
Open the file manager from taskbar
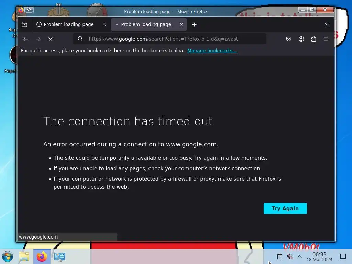click(x=24, y=256)
